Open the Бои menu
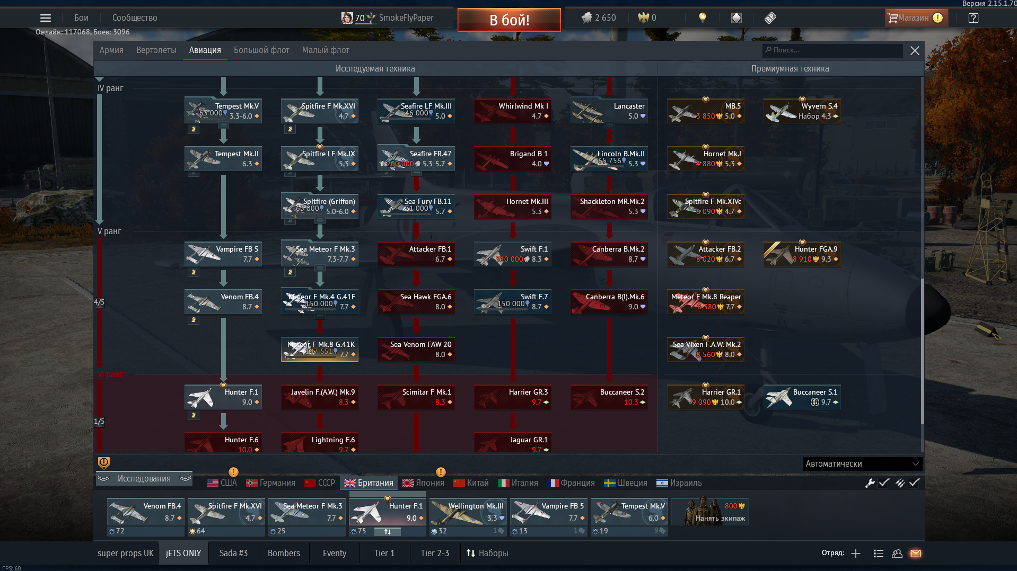The height and width of the screenshot is (571, 1017). click(x=81, y=18)
